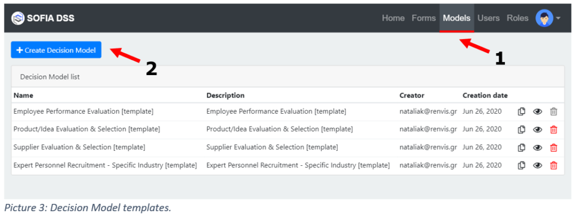View the Supplier Evaluation & Selection model
Viewport: 575px width, 219px height.
[537, 148]
